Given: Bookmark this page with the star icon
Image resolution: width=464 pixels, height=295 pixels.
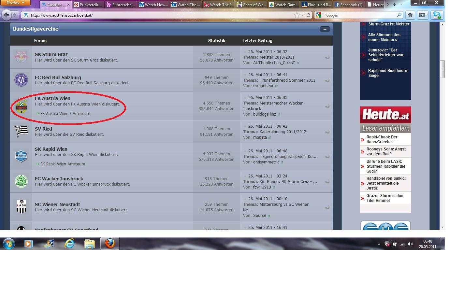Looking at the screenshot, I should click(x=297, y=15).
